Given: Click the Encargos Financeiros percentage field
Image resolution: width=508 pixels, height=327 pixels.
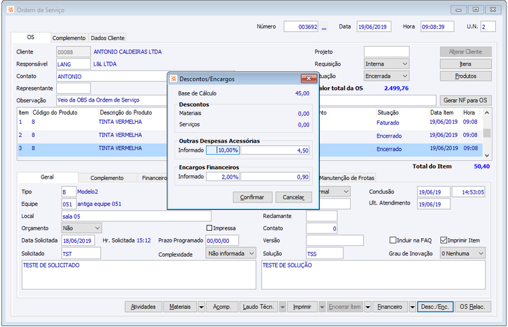Looking at the screenshot, I should 223,177.
